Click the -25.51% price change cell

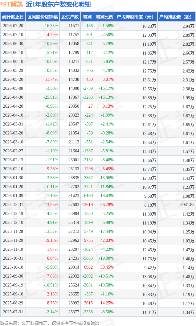pos(51,97)
